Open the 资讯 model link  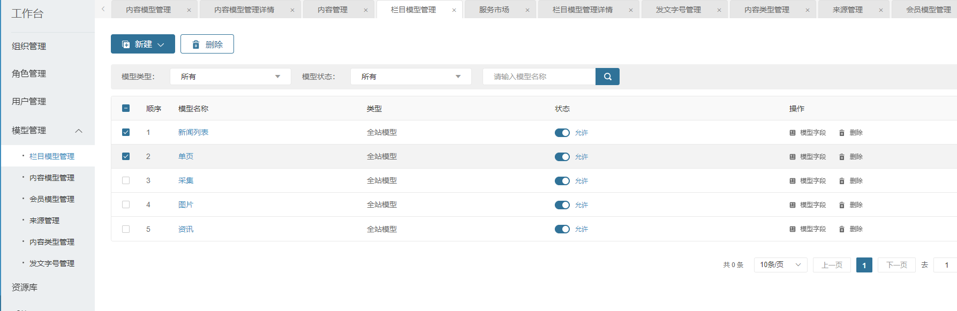(x=186, y=229)
